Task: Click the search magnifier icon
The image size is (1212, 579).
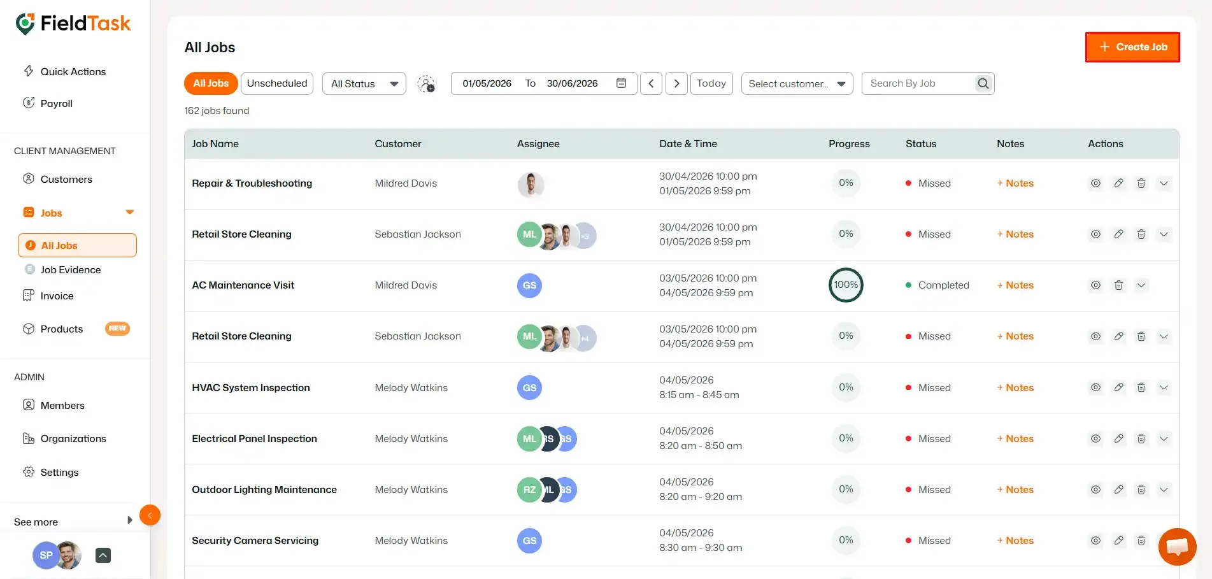Action: point(983,83)
